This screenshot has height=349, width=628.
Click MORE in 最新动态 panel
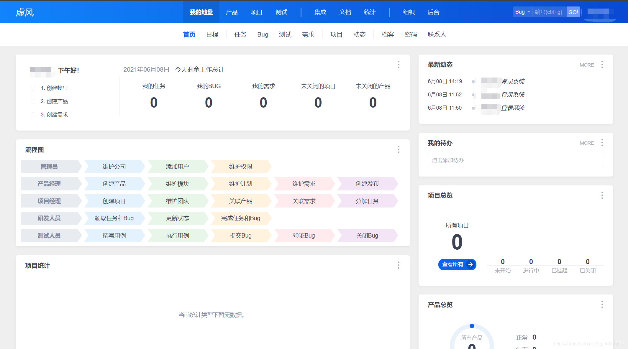pos(587,65)
